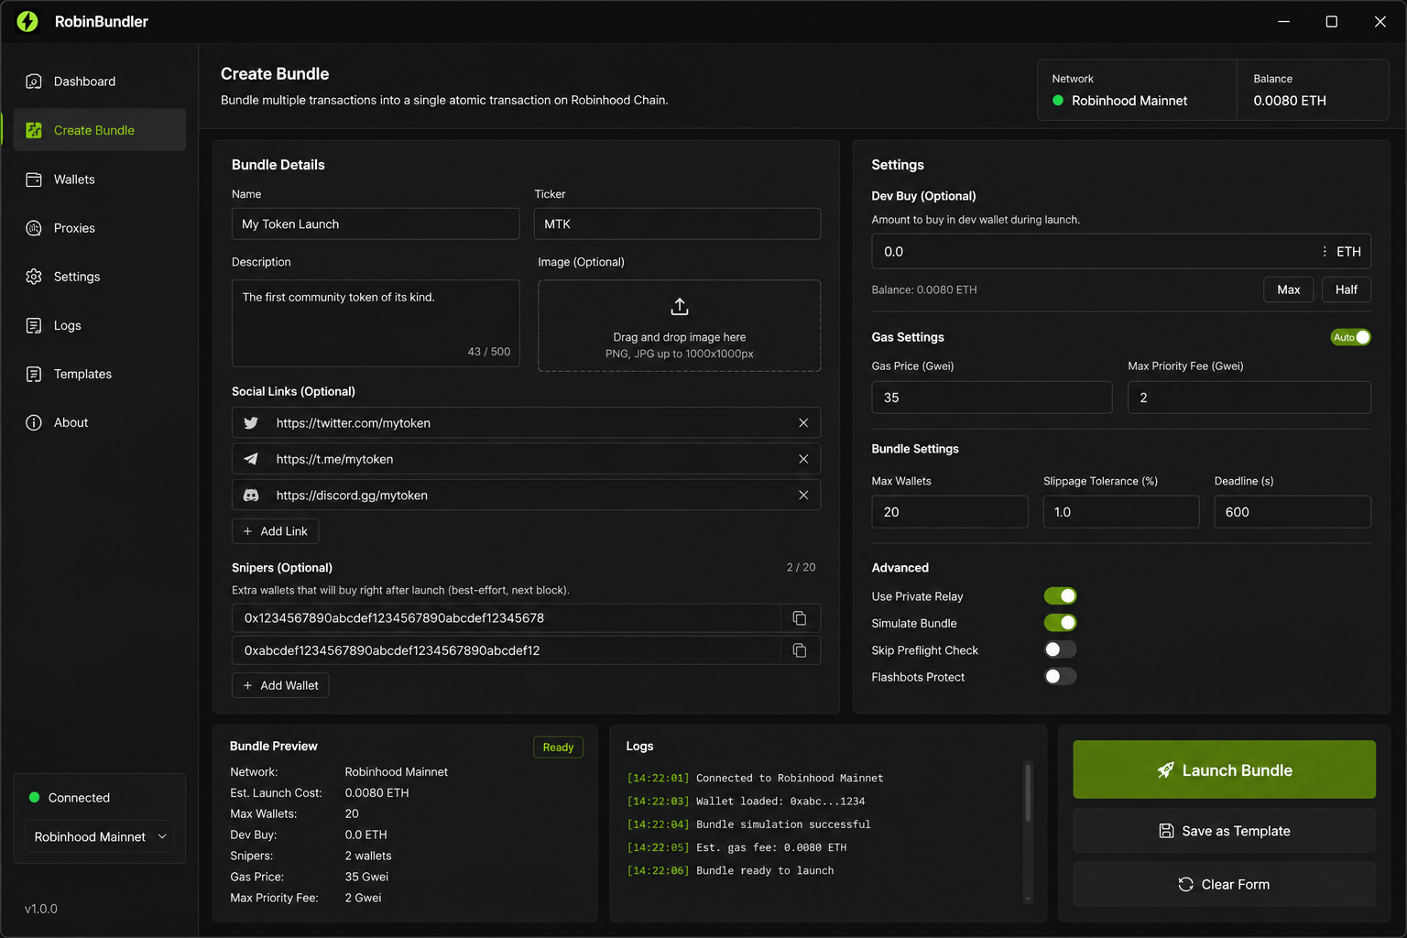Click the Logs panel scrollbar
This screenshot has width=1407, height=938.
click(x=1028, y=792)
